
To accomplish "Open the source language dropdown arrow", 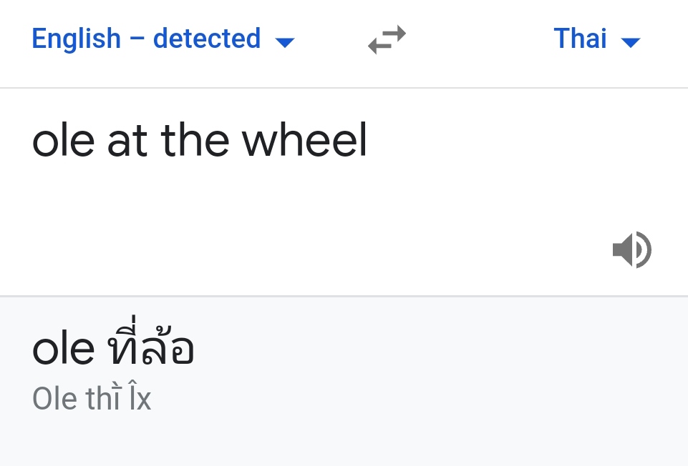I will 285,42.
